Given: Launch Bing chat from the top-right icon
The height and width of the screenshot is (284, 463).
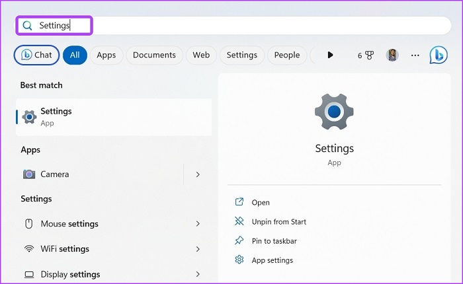Looking at the screenshot, I should (439, 55).
